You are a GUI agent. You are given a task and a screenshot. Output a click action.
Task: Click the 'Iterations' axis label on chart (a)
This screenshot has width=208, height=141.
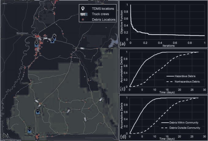168,46
